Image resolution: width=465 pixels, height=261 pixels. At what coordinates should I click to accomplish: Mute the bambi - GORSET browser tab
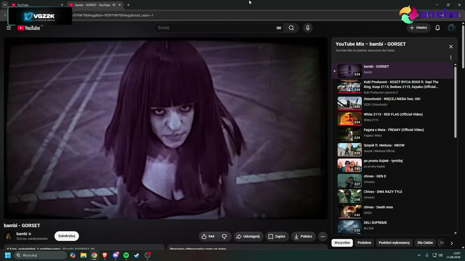coord(114,5)
